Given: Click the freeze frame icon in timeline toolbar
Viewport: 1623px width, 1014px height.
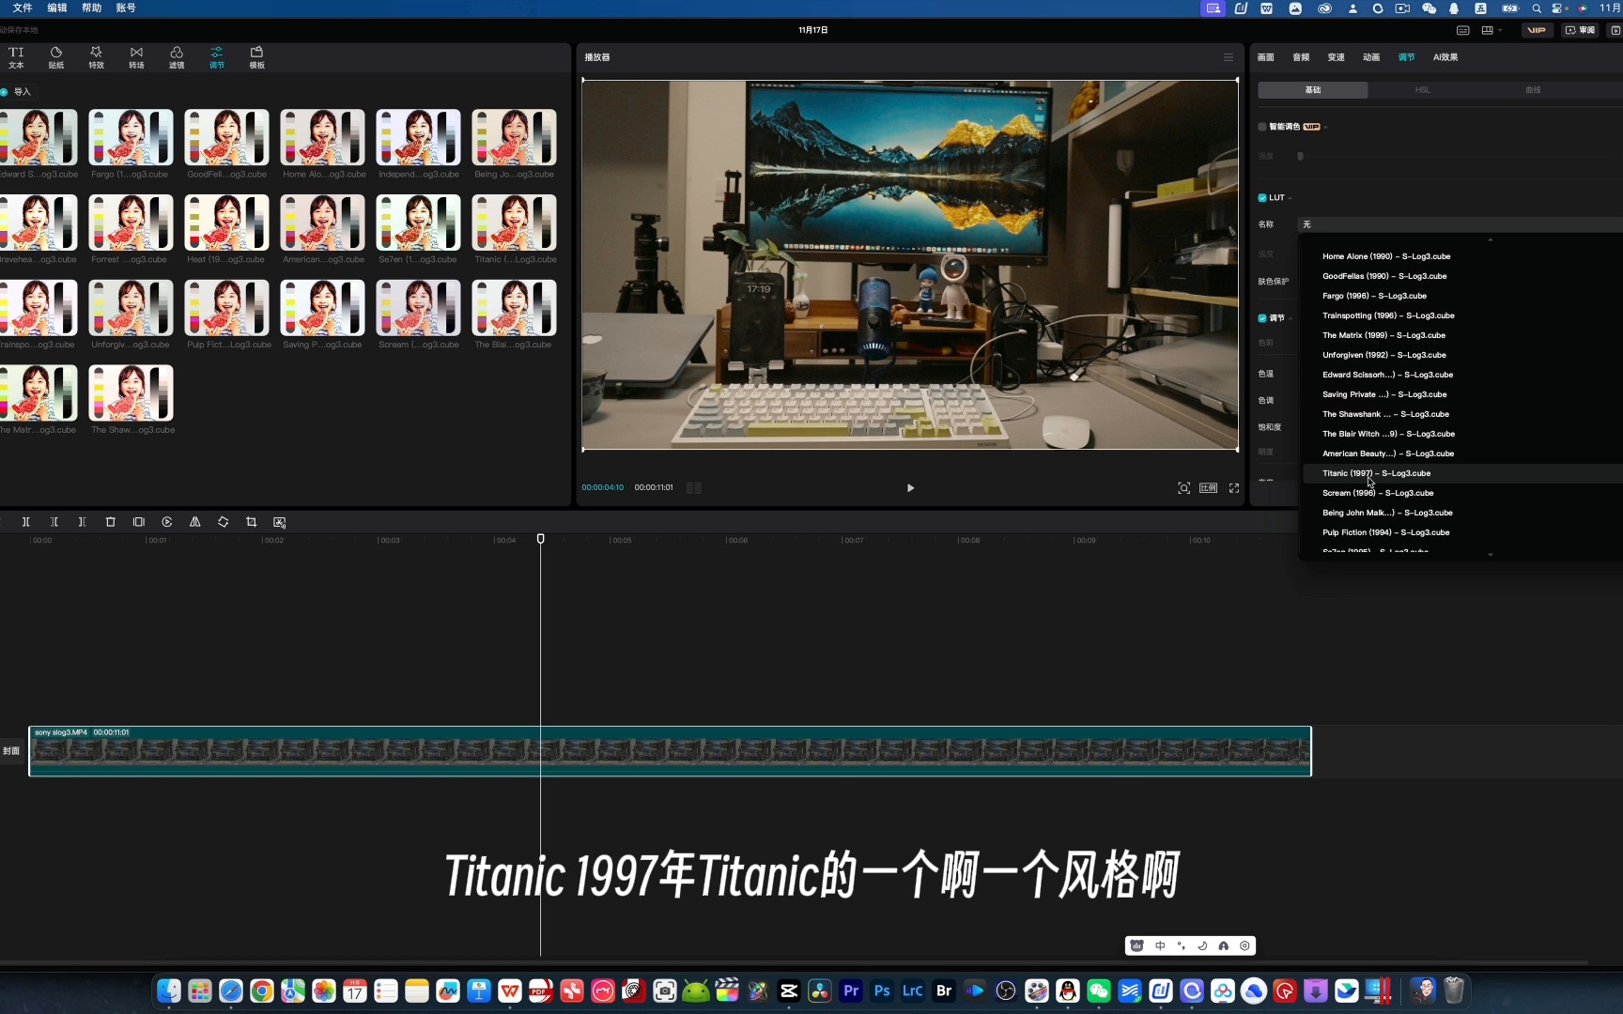Looking at the screenshot, I should pos(138,522).
